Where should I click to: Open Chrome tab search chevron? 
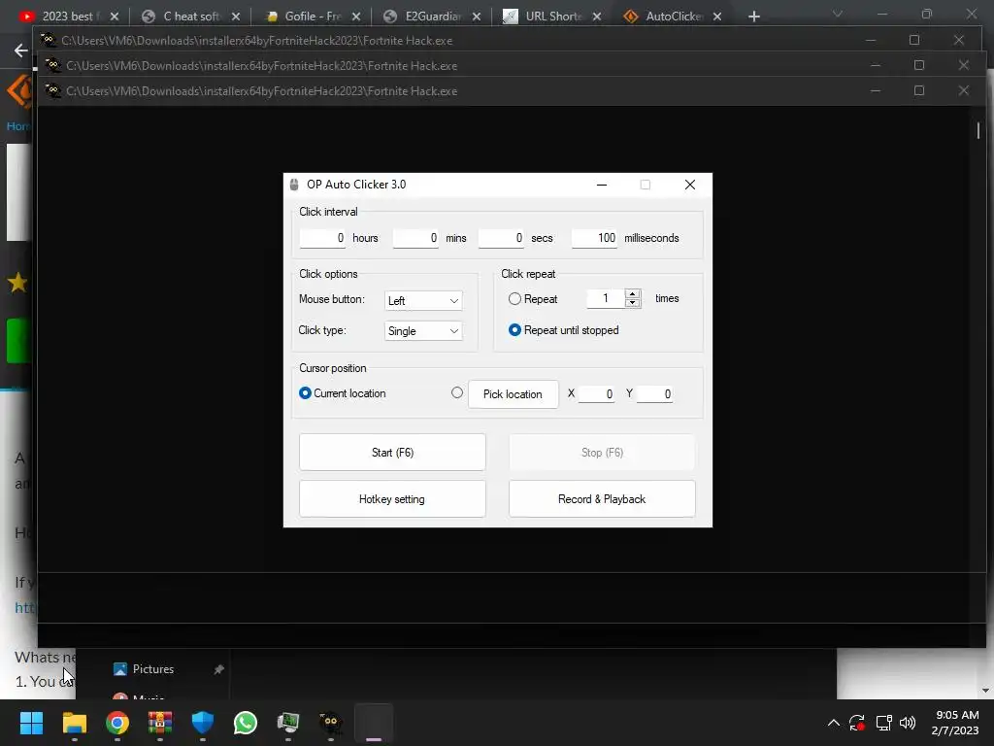pos(838,14)
